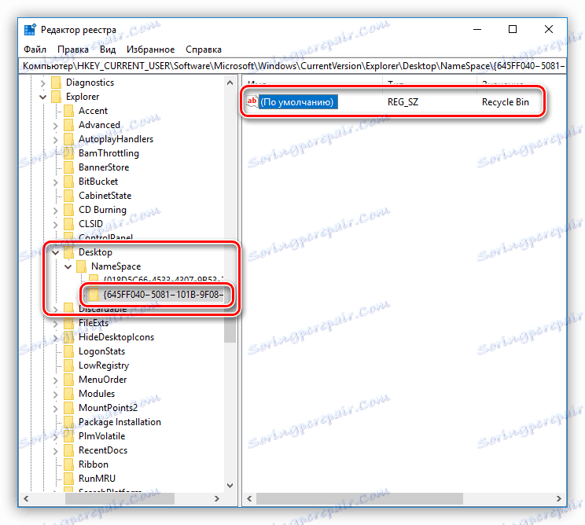Expand the CD Burning key
The height and width of the screenshot is (525, 585).
point(56,211)
